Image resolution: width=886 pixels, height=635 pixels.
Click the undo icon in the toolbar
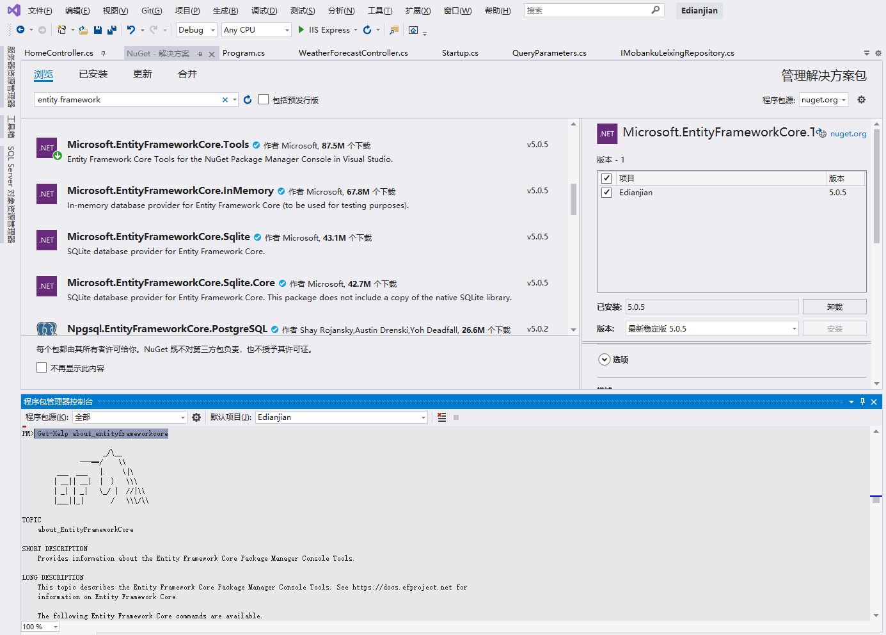(131, 30)
